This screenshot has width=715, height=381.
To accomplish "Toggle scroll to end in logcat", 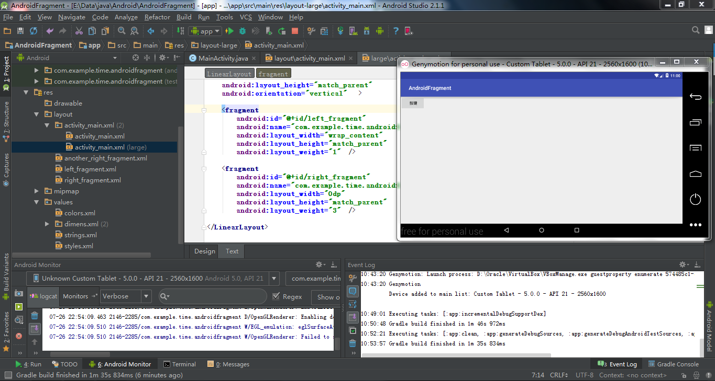I will 35,329.
